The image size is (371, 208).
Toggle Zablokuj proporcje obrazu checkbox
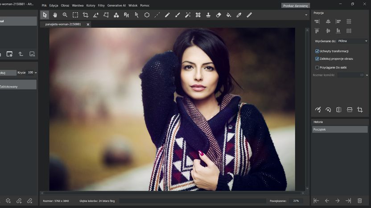(317, 59)
